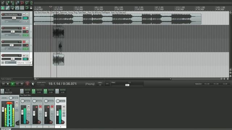The height and width of the screenshot is (130, 232).
Task: Click the time display 19.1.14 / 0:36.071
Action: pyautogui.click(x=62, y=84)
